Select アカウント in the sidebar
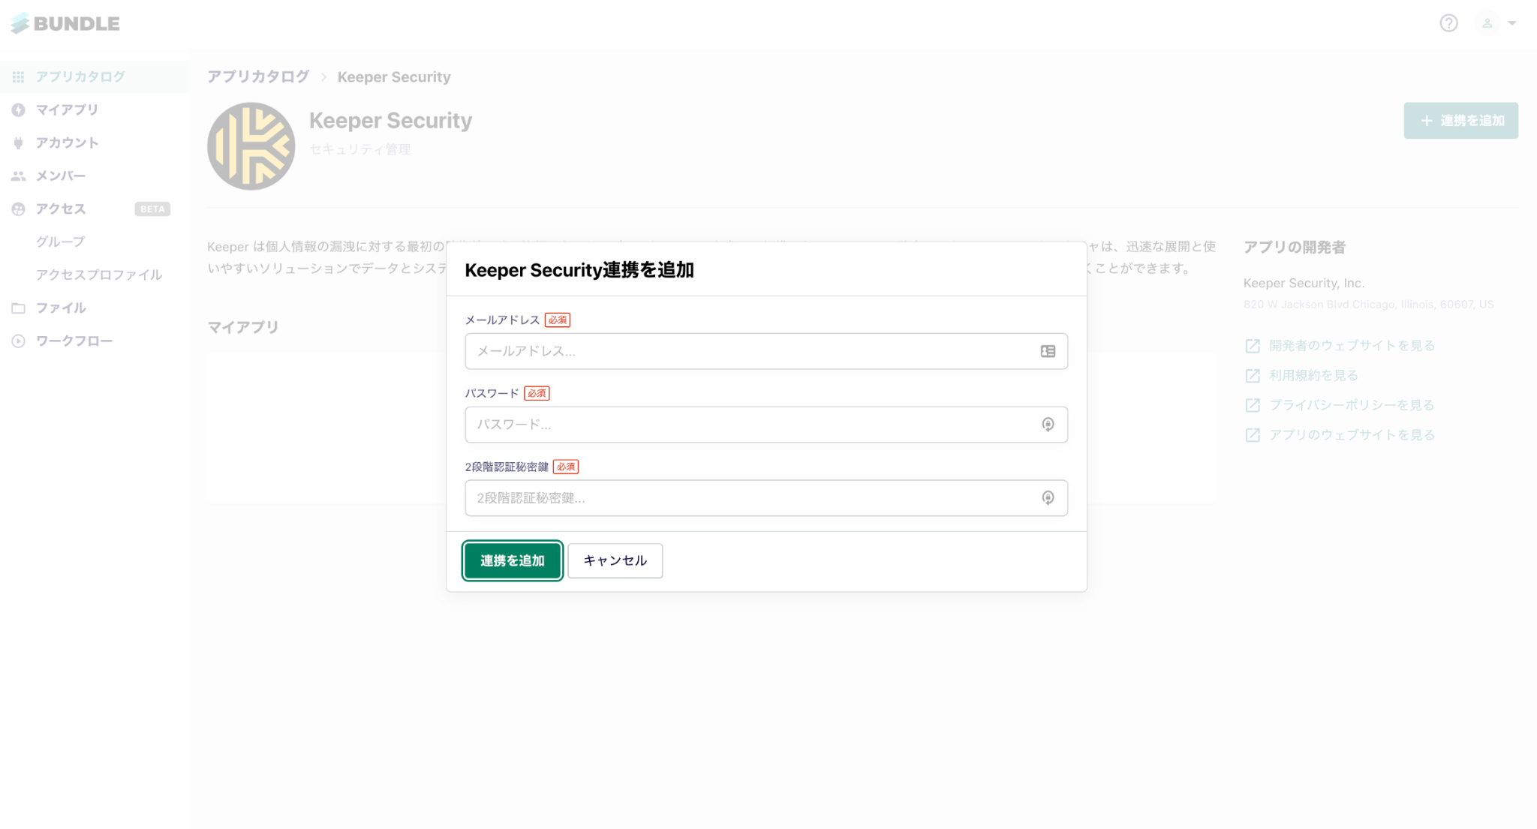Screen dimensions: 1537x829 click(95, 143)
